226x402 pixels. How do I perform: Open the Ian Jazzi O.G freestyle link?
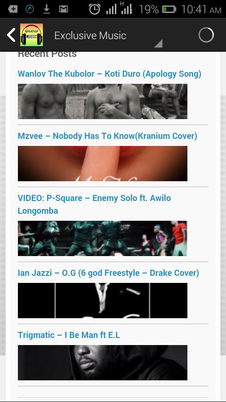pos(108,273)
